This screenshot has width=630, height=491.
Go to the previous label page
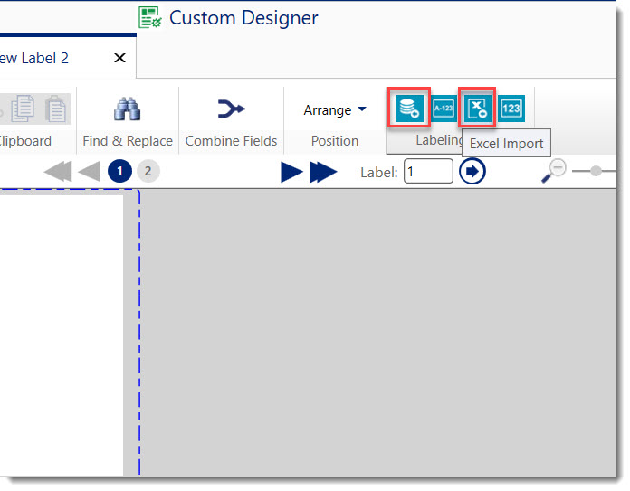[x=89, y=172]
